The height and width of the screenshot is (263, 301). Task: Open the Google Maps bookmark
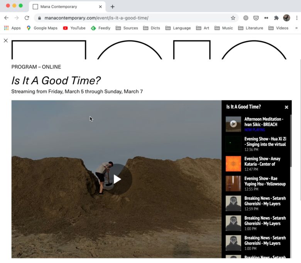point(42,28)
